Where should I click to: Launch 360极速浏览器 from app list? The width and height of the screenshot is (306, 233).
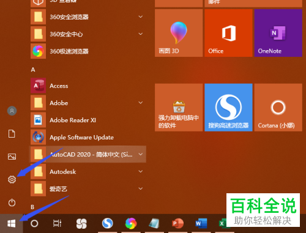(x=88, y=51)
